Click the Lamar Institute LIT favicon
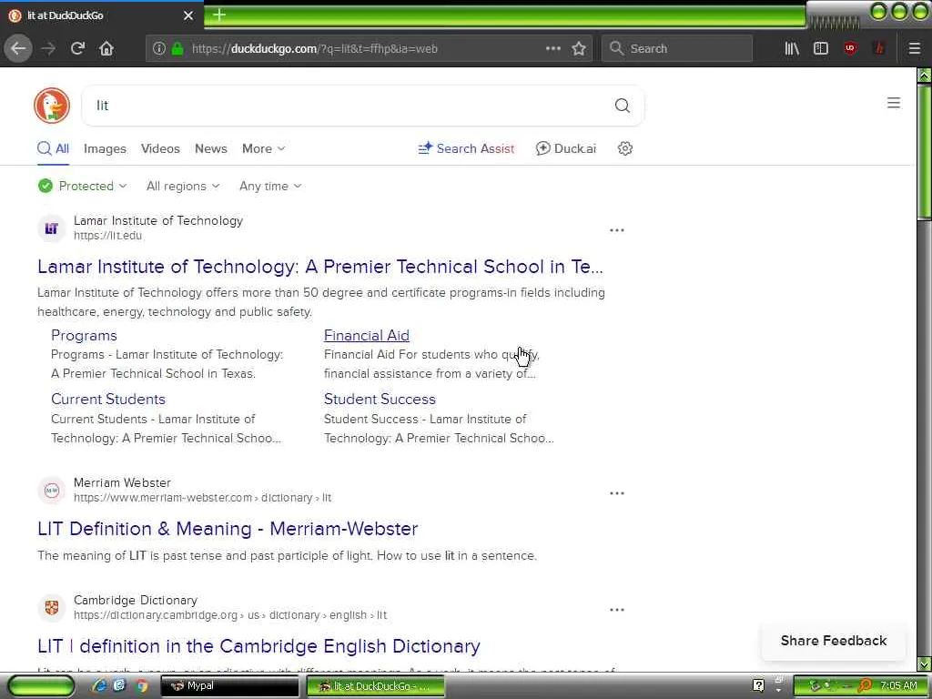This screenshot has width=932, height=699. pos(52,228)
